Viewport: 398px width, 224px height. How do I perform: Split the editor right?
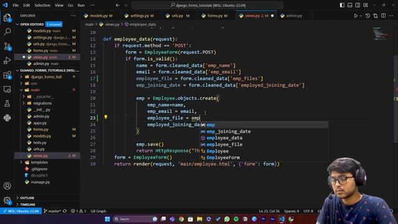383,16
